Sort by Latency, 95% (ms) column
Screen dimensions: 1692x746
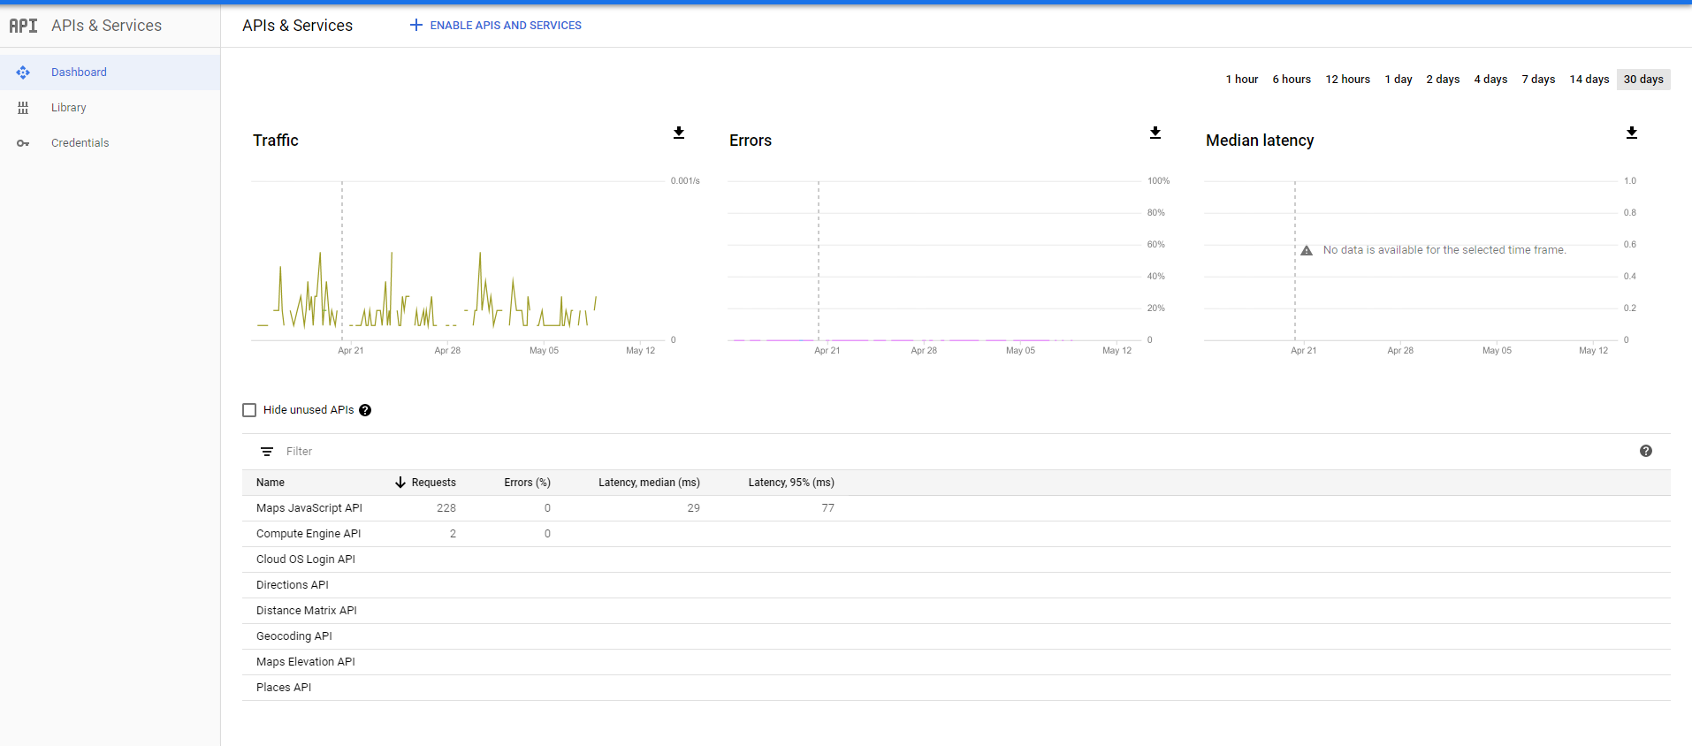pyautogui.click(x=791, y=483)
